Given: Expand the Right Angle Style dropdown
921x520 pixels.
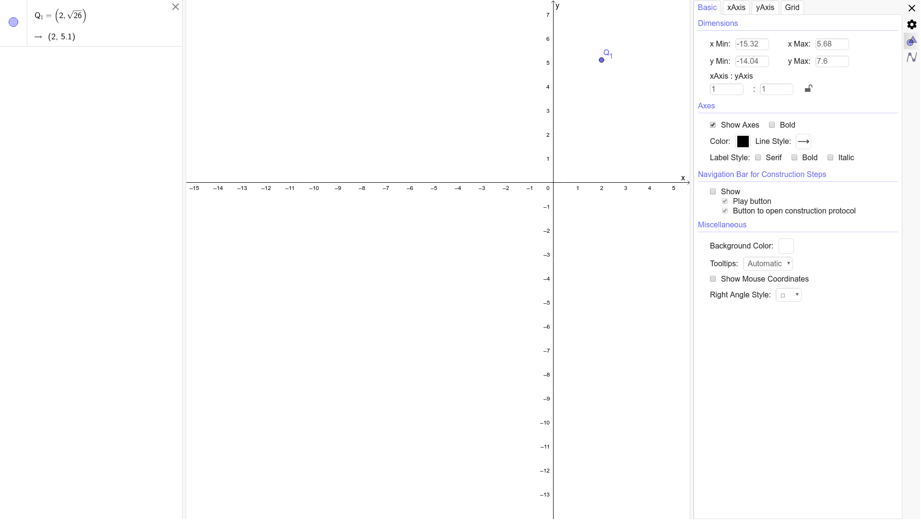Looking at the screenshot, I should (x=788, y=295).
